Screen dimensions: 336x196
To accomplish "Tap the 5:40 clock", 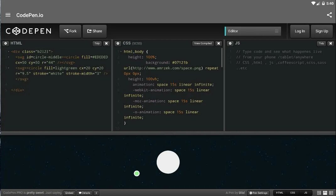I will [330, 3].
